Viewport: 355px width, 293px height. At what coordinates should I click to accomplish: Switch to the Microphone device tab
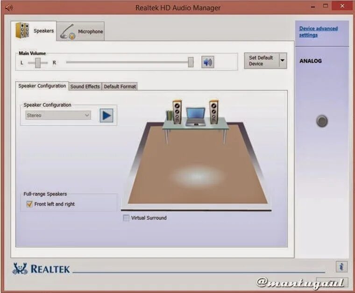80,31
